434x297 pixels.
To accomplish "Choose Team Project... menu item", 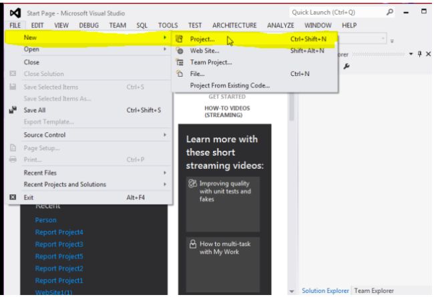I will click(254, 62).
